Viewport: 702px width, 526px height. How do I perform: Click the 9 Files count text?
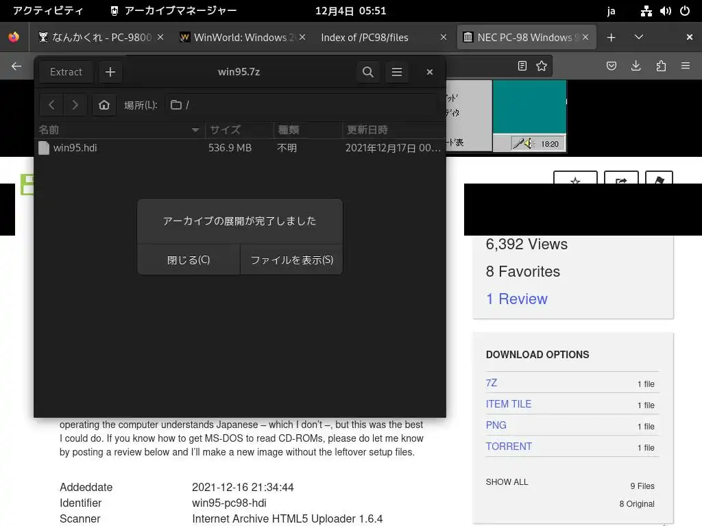tap(642, 486)
